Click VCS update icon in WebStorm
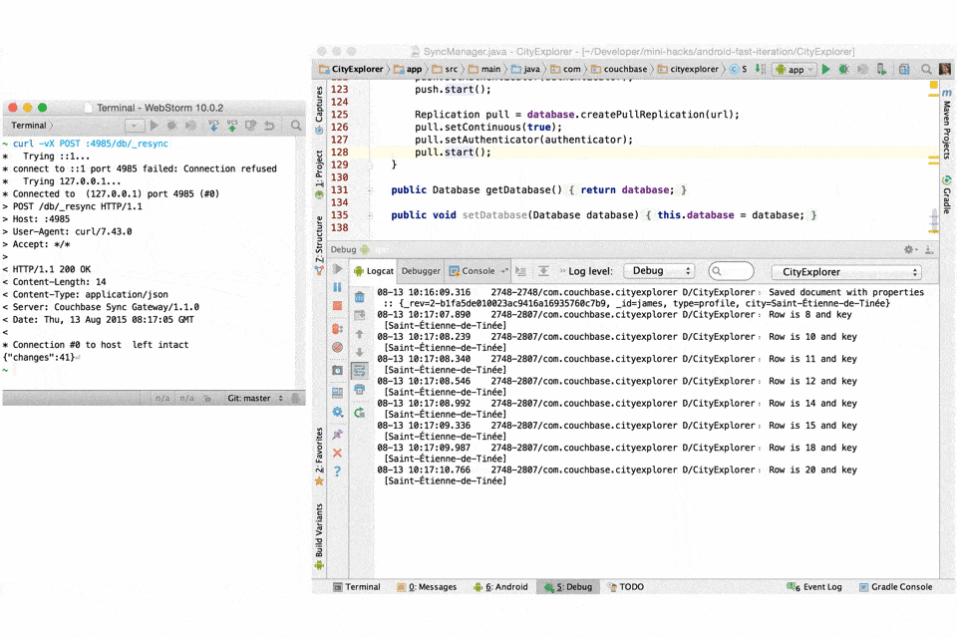This screenshot has height=638, width=957. coord(213,126)
